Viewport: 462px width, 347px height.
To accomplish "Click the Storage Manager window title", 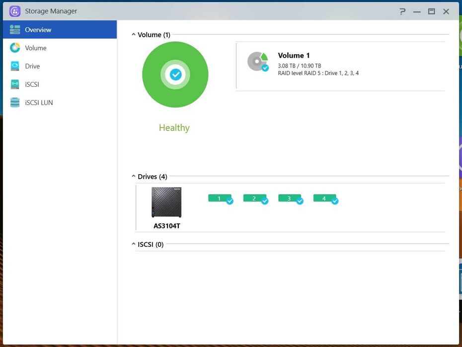I will tap(51, 11).
